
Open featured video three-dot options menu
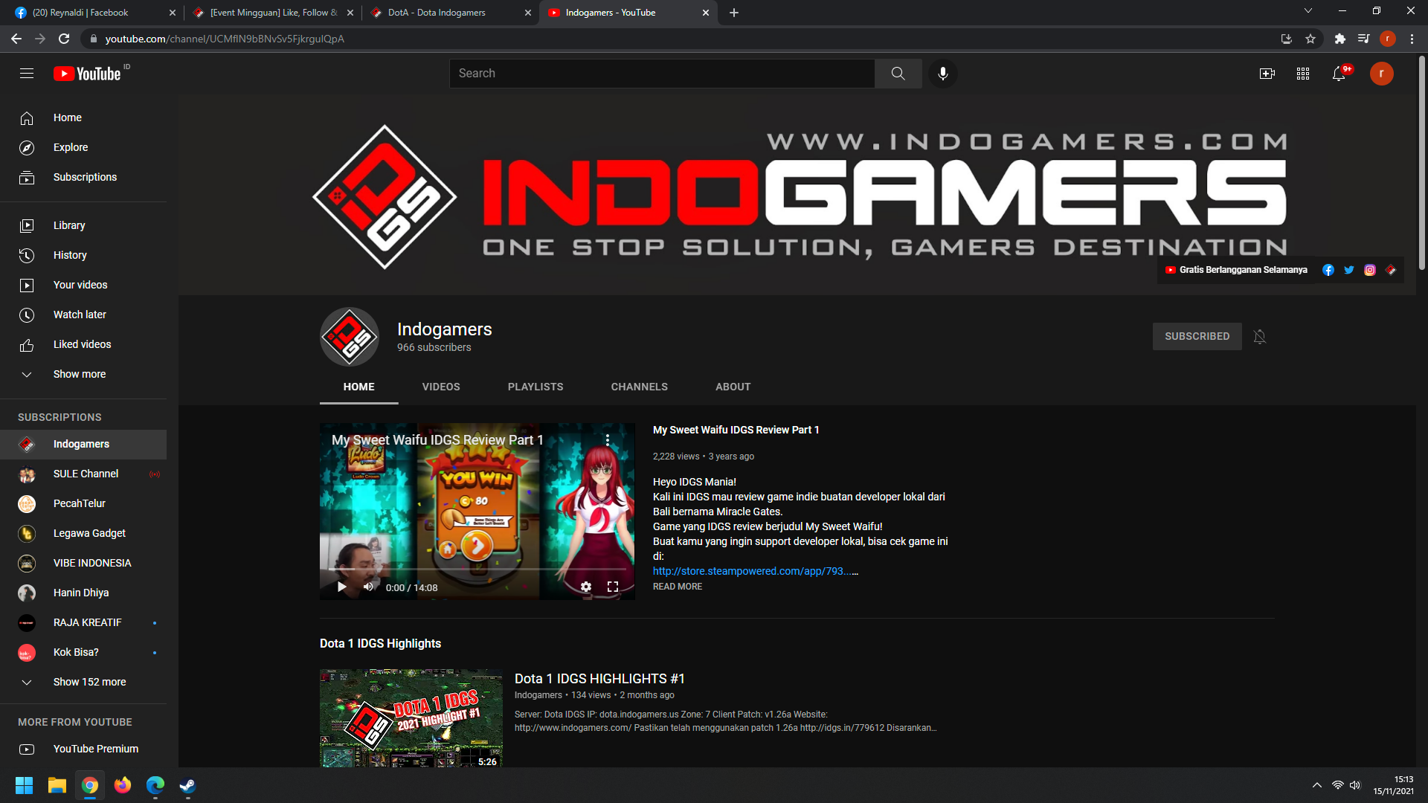608,440
